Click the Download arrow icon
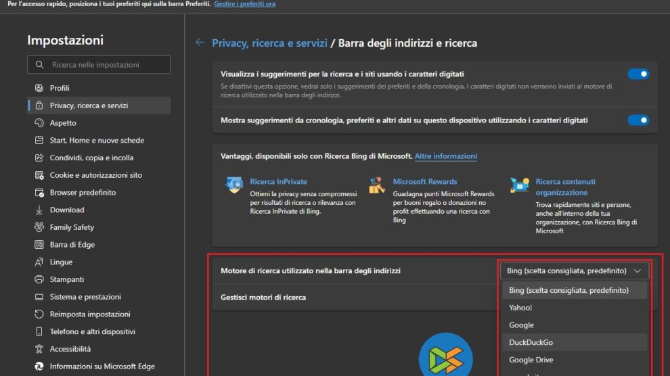This screenshot has height=376, width=670. 39,210
